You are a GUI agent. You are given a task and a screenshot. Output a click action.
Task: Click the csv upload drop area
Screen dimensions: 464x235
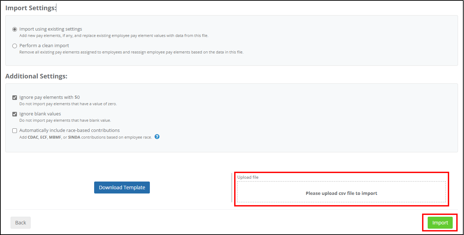click(x=341, y=192)
